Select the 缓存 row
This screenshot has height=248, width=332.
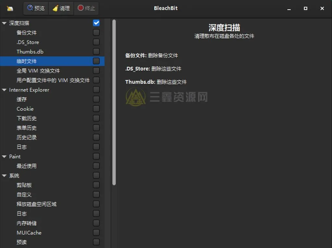pos(52,99)
